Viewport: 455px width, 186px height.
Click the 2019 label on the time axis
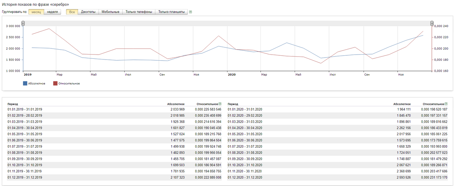[28, 75]
